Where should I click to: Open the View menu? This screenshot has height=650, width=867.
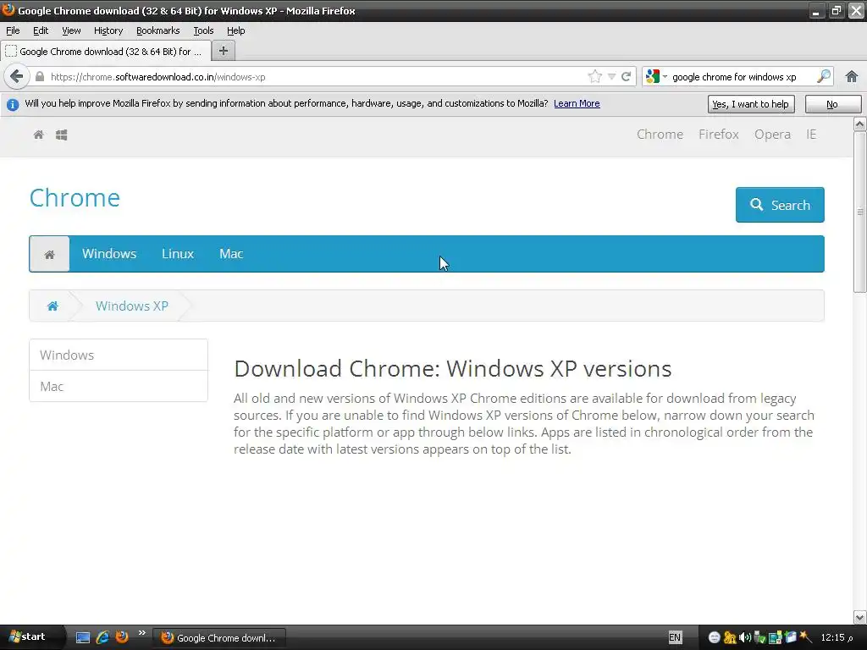click(x=71, y=31)
